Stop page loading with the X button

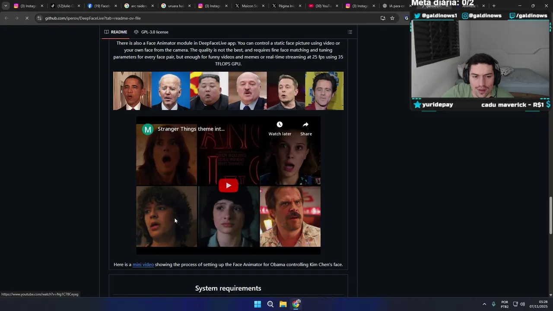click(27, 18)
